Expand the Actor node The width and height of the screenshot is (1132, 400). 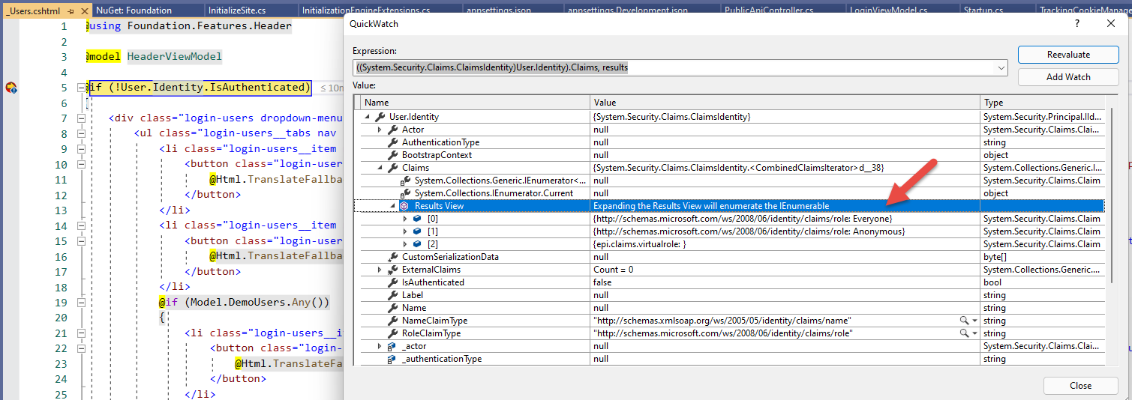coord(380,130)
